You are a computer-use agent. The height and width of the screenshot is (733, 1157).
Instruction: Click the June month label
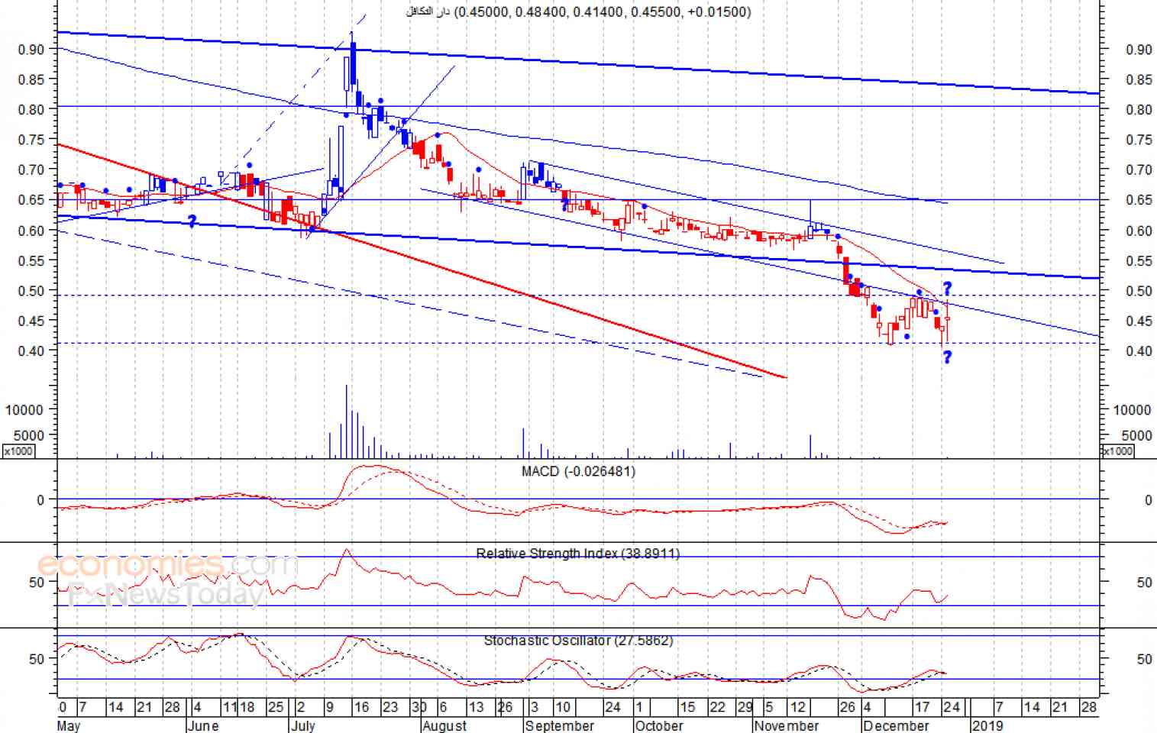[202, 725]
